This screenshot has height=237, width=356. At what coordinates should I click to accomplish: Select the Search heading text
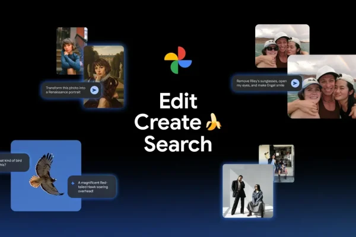(177, 144)
